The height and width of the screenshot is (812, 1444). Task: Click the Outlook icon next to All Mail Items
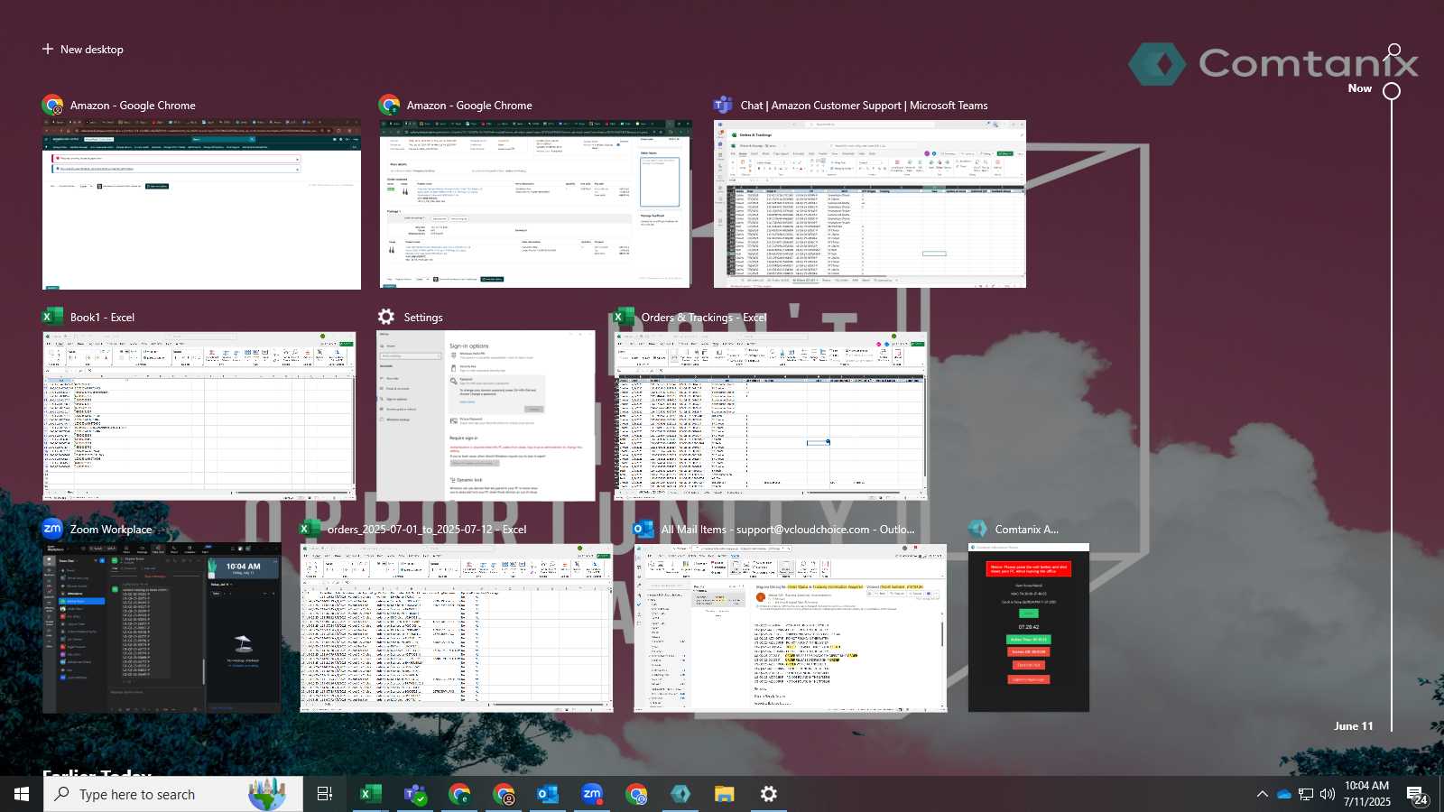643,529
